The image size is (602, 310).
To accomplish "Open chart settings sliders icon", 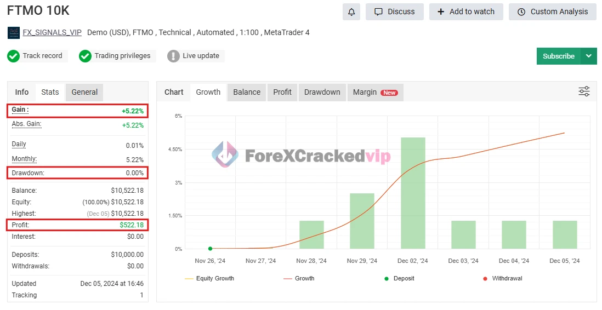I will pos(584,91).
